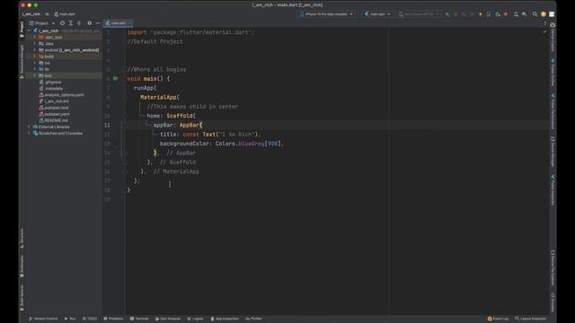Click the fold marker on line 8 MaterialApp

click(x=125, y=97)
